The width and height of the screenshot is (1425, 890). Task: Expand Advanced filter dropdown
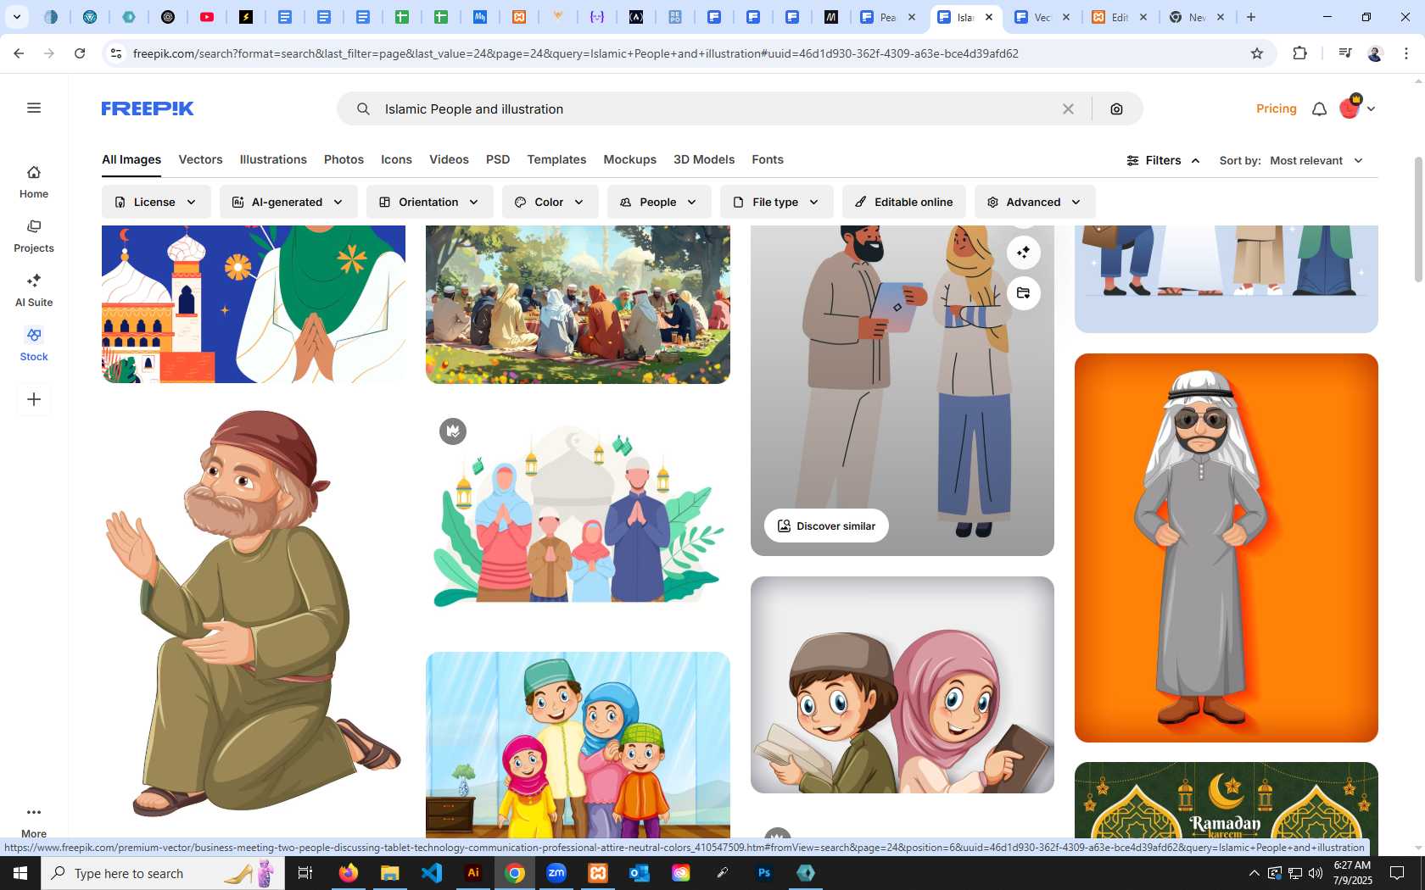[1034, 202]
